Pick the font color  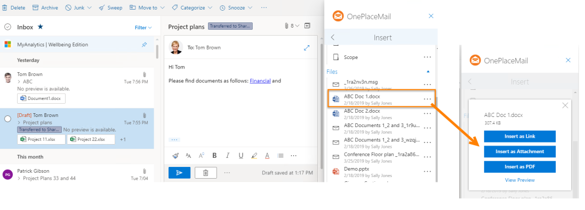pos(267,156)
